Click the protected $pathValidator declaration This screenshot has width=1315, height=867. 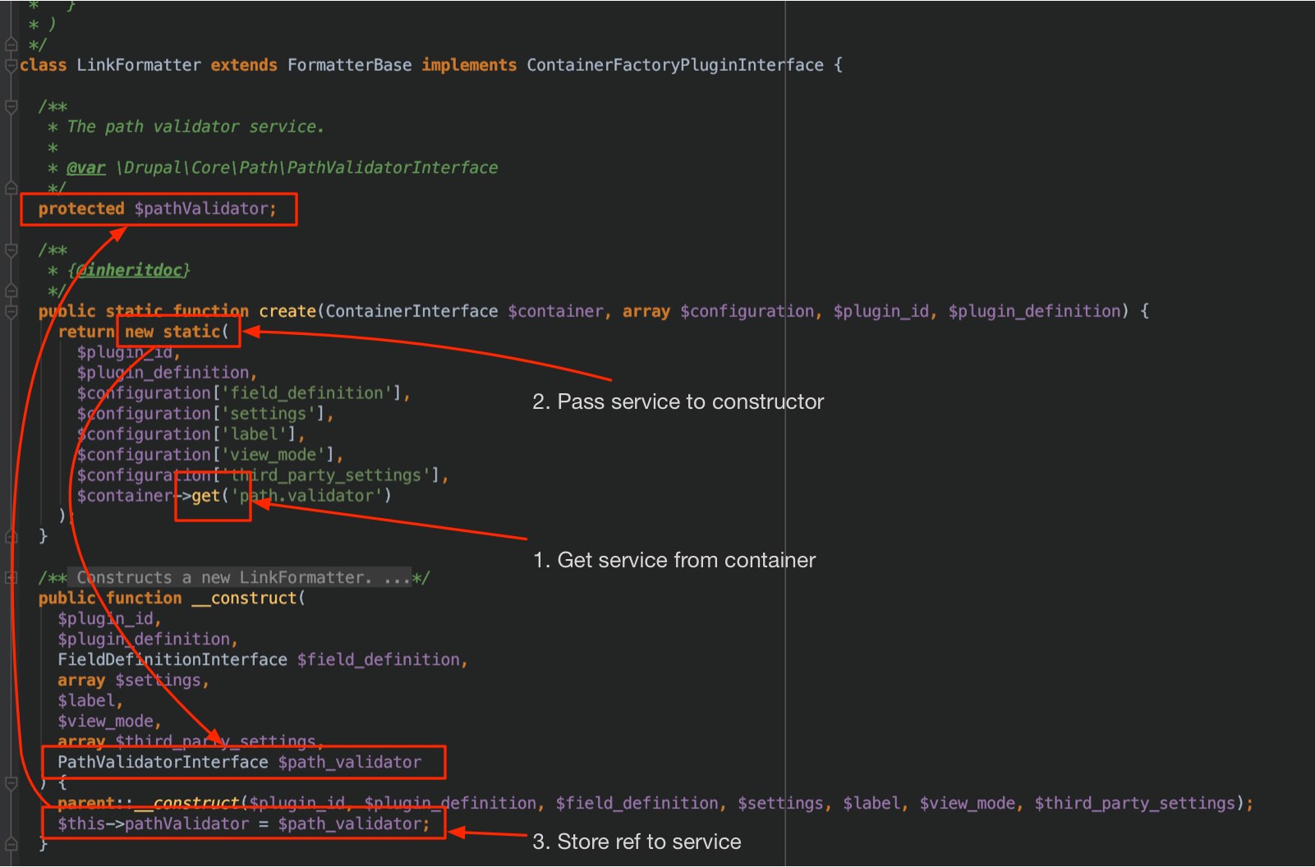click(156, 209)
